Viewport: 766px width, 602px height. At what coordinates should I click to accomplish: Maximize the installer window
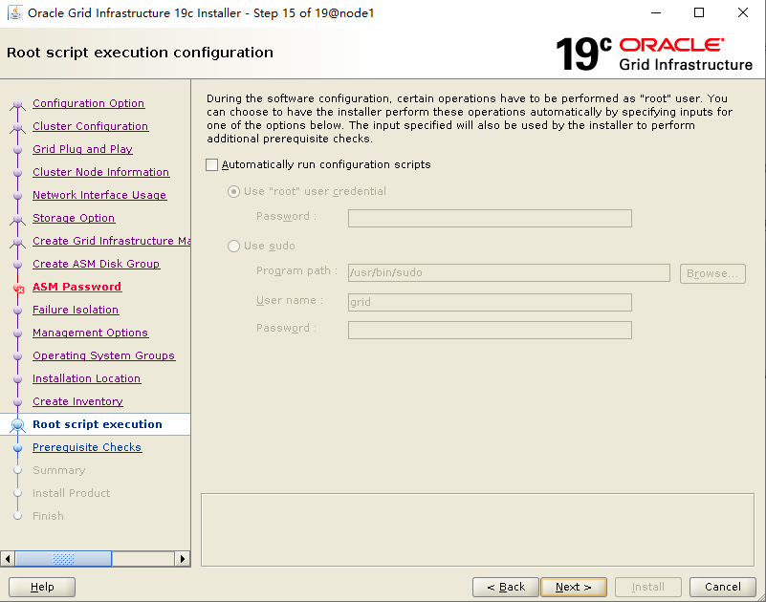tap(699, 12)
